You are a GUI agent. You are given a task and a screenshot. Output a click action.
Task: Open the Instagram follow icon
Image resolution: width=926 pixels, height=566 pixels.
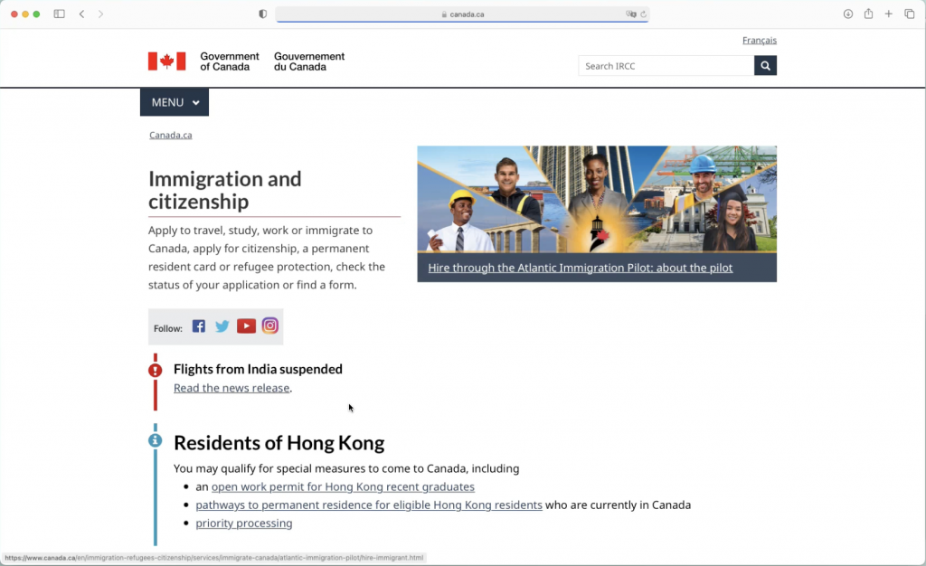tap(270, 326)
